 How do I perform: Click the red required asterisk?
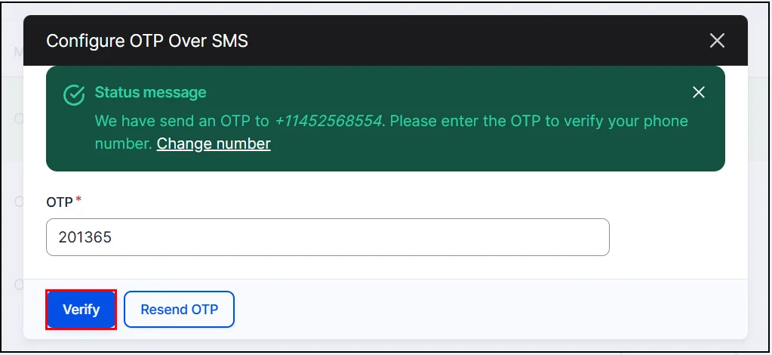click(x=78, y=200)
